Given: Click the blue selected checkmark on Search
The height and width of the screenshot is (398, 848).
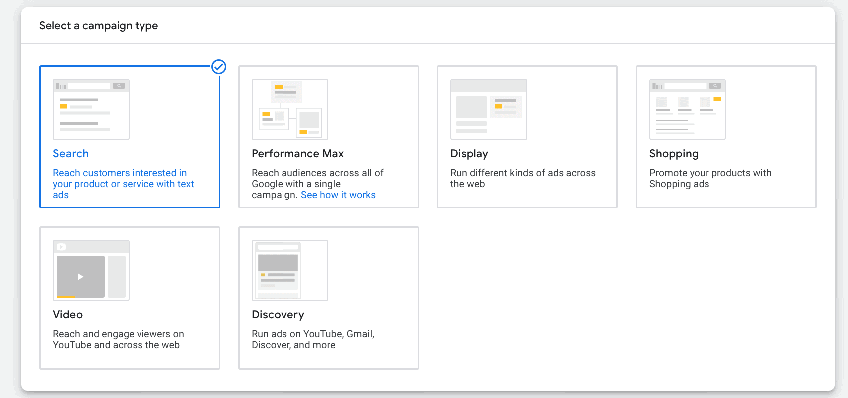Looking at the screenshot, I should 219,67.
